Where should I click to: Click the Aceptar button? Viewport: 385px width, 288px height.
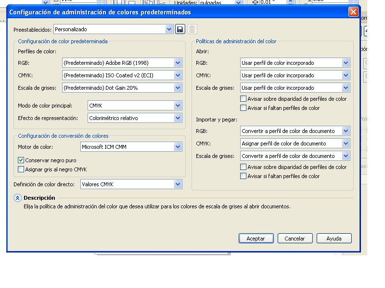(256, 238)
